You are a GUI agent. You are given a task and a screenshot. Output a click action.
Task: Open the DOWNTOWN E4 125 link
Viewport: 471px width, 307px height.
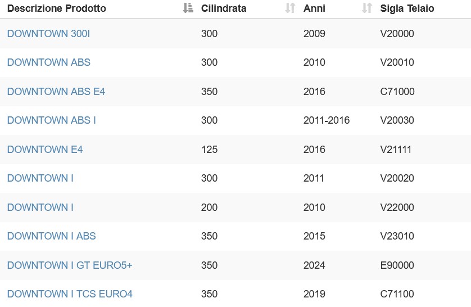[x=45, y=150]
